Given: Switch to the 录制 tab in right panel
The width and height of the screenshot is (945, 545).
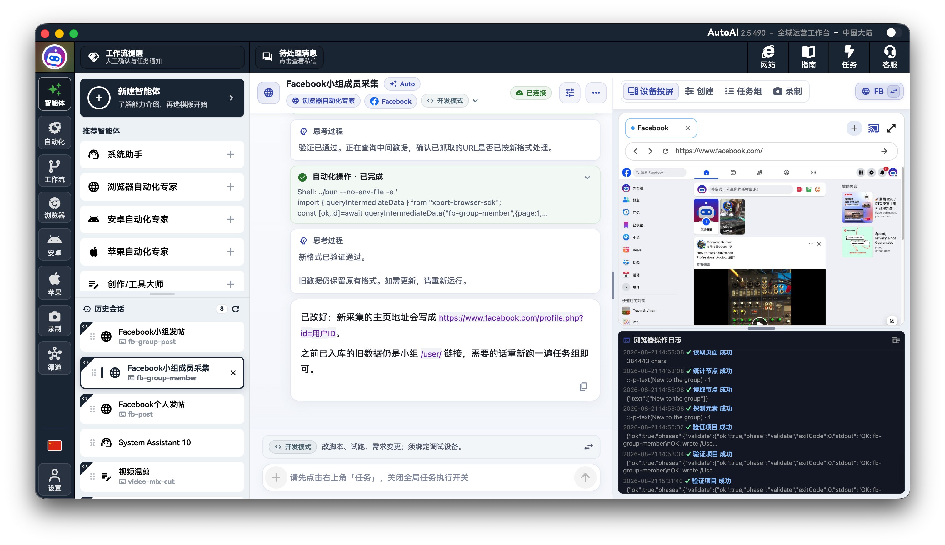Looking at the screenshot, I should 787,91.
